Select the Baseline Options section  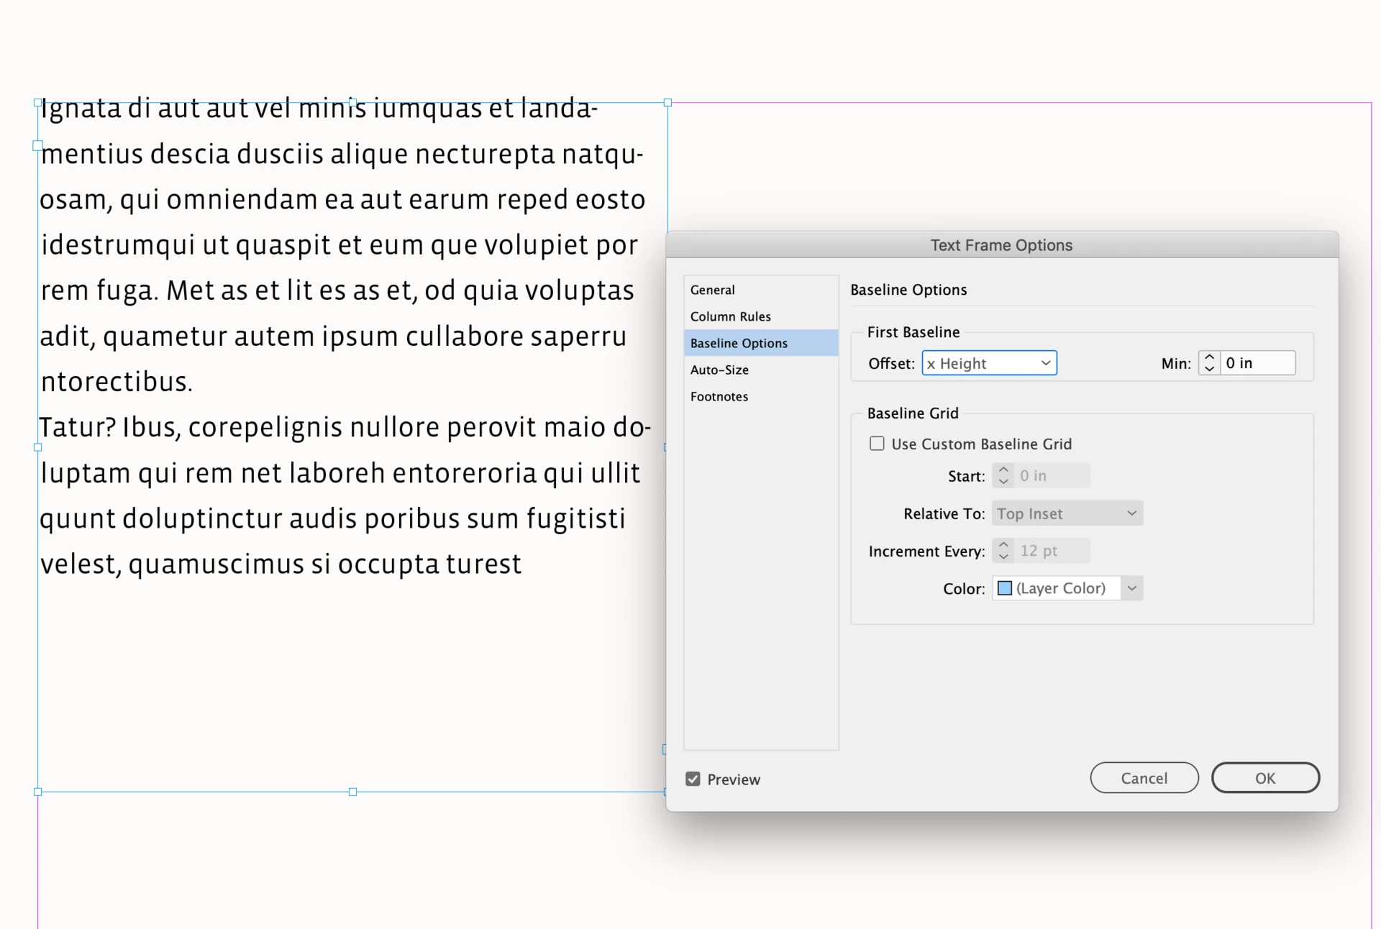[760, 343]
